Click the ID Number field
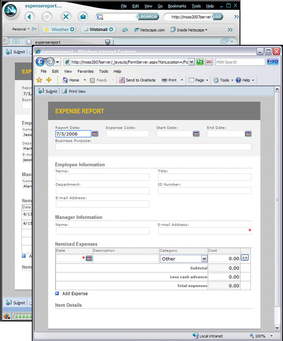 (x=205, y=191)
